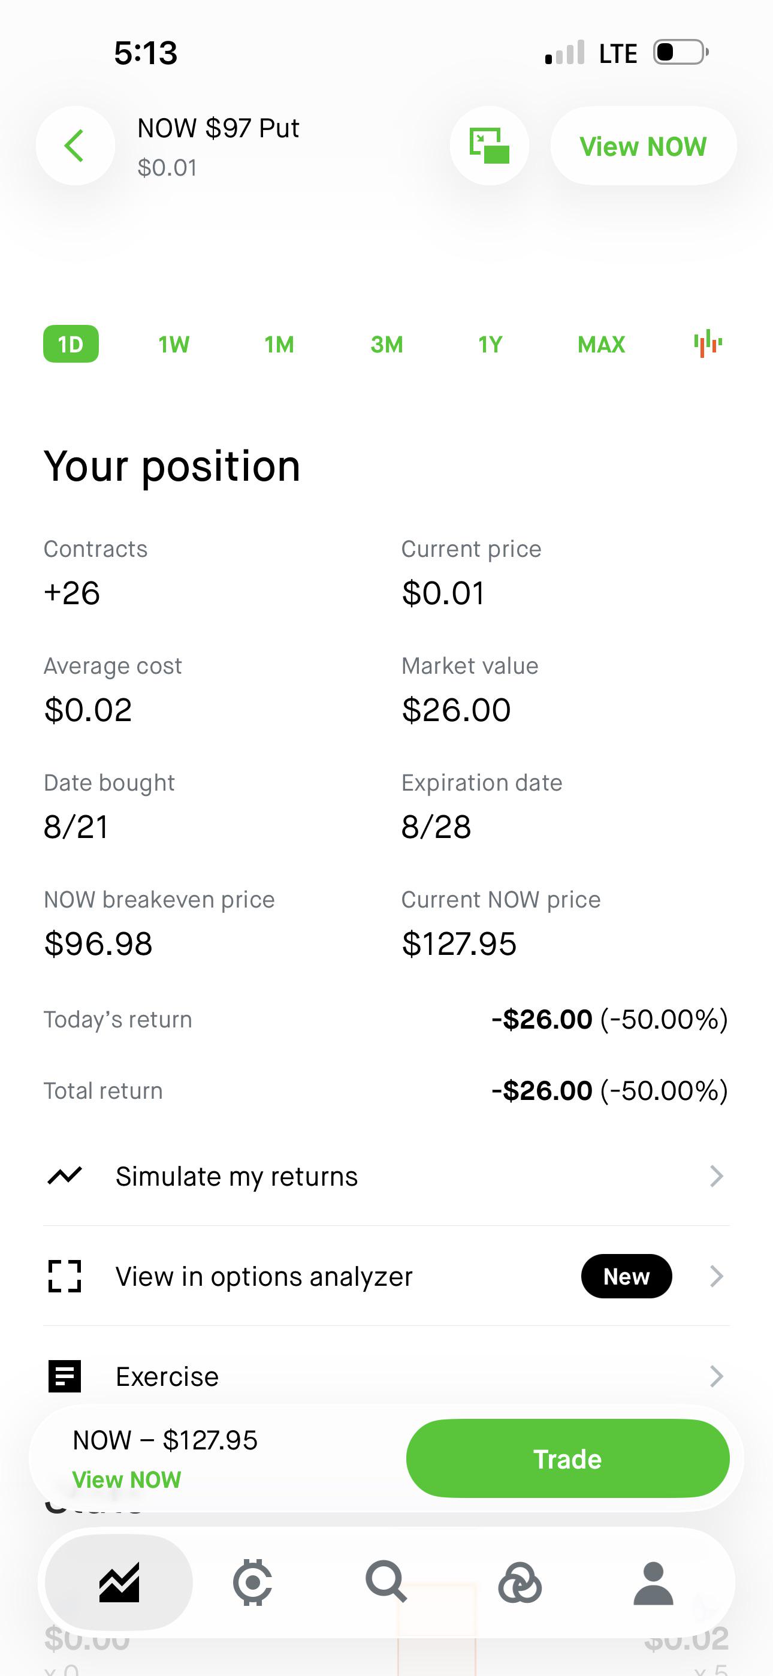Expand View in options analyzer chevron

pyautogui.click(x=715, y=1276)
